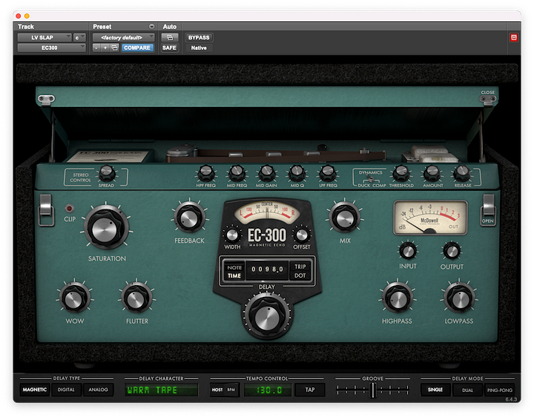Toggle automation SAFE
The height and width of the screenshot is (418, 534).
point(169,48)
